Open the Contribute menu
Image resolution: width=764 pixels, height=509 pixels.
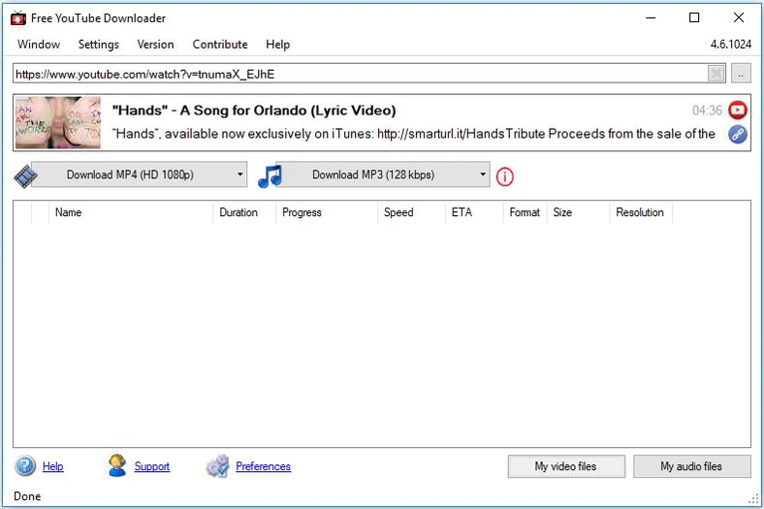[x=220, y=45]
